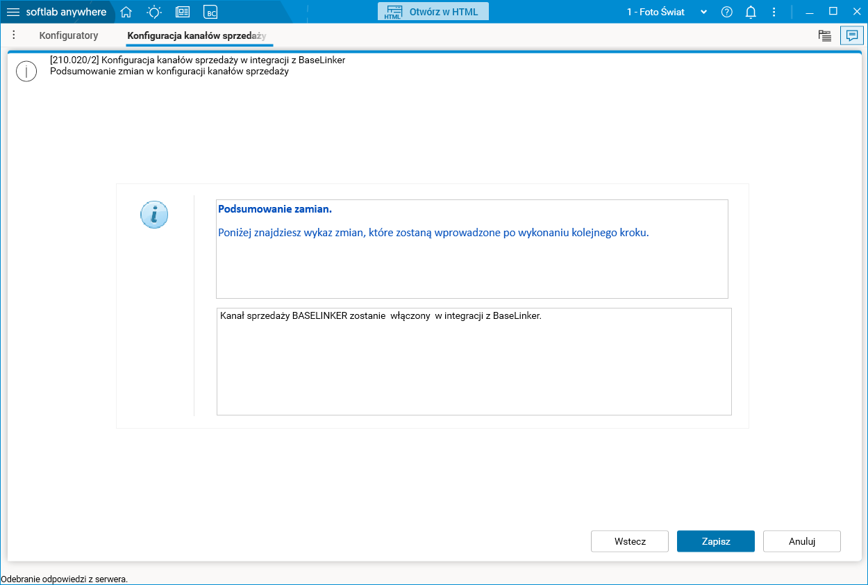Click the Zapisz button
The image size is (868, 585).
716,541
